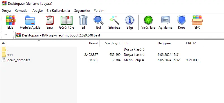Click the date 6.05.2024 15:31
Screen dimensions: 224x103
[x=169, y=55]
